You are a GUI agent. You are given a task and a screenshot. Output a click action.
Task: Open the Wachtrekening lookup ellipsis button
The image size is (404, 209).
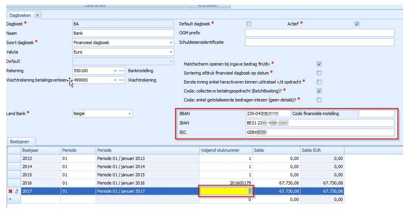121,80
